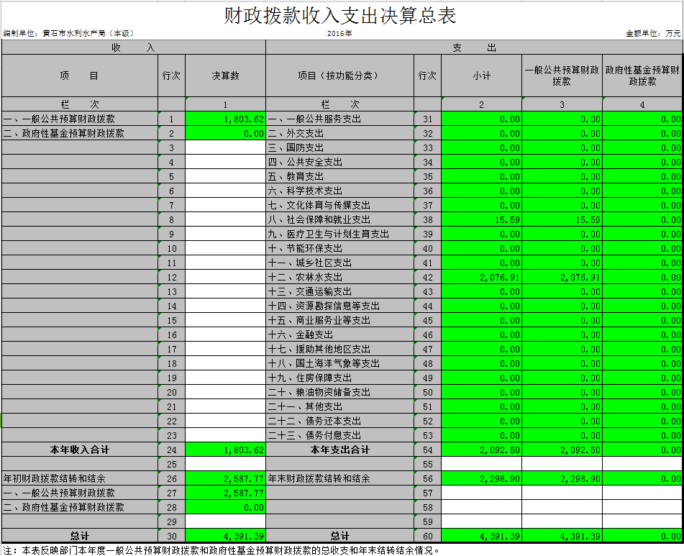
Task: Select the 年末财政拨款结转和结余 cell
Action: tap(339, 479)
